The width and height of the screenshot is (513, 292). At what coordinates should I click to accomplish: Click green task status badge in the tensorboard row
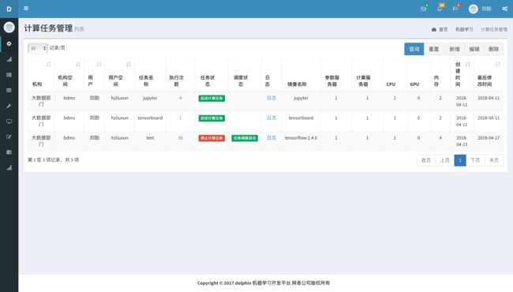(x=212, y=118)
